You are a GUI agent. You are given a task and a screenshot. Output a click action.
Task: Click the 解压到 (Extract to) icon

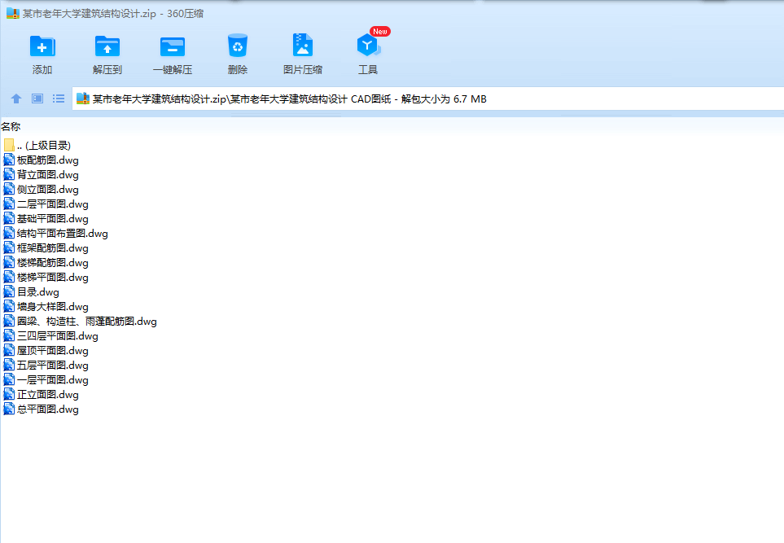pyautogui.click(x=107, y=46)
